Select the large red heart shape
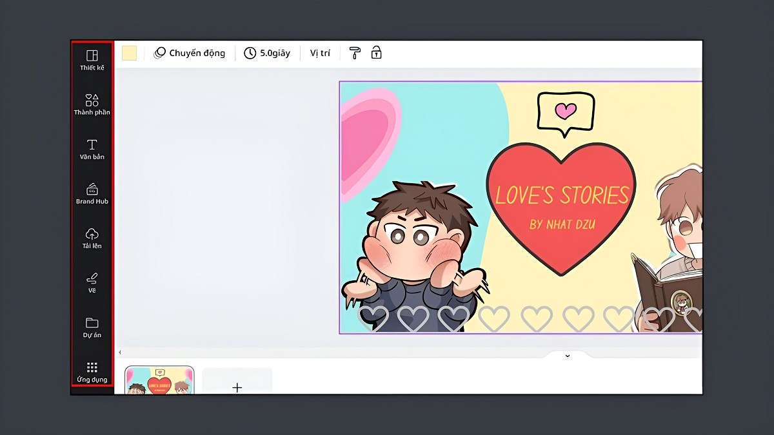This screenshot has height=435, width=774. 561,209
